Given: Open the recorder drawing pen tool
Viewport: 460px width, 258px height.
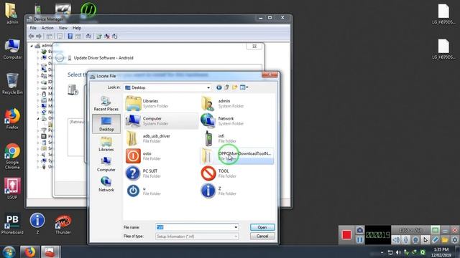Looking at the screenshot, I should tap(435, 240).
